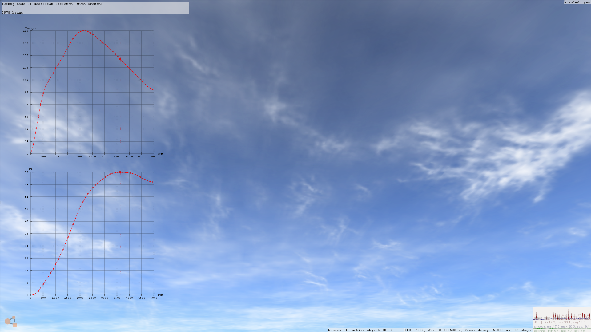Click the BeamNG logo icon
This screenshot has width=591, height=332.
[11, 322]
